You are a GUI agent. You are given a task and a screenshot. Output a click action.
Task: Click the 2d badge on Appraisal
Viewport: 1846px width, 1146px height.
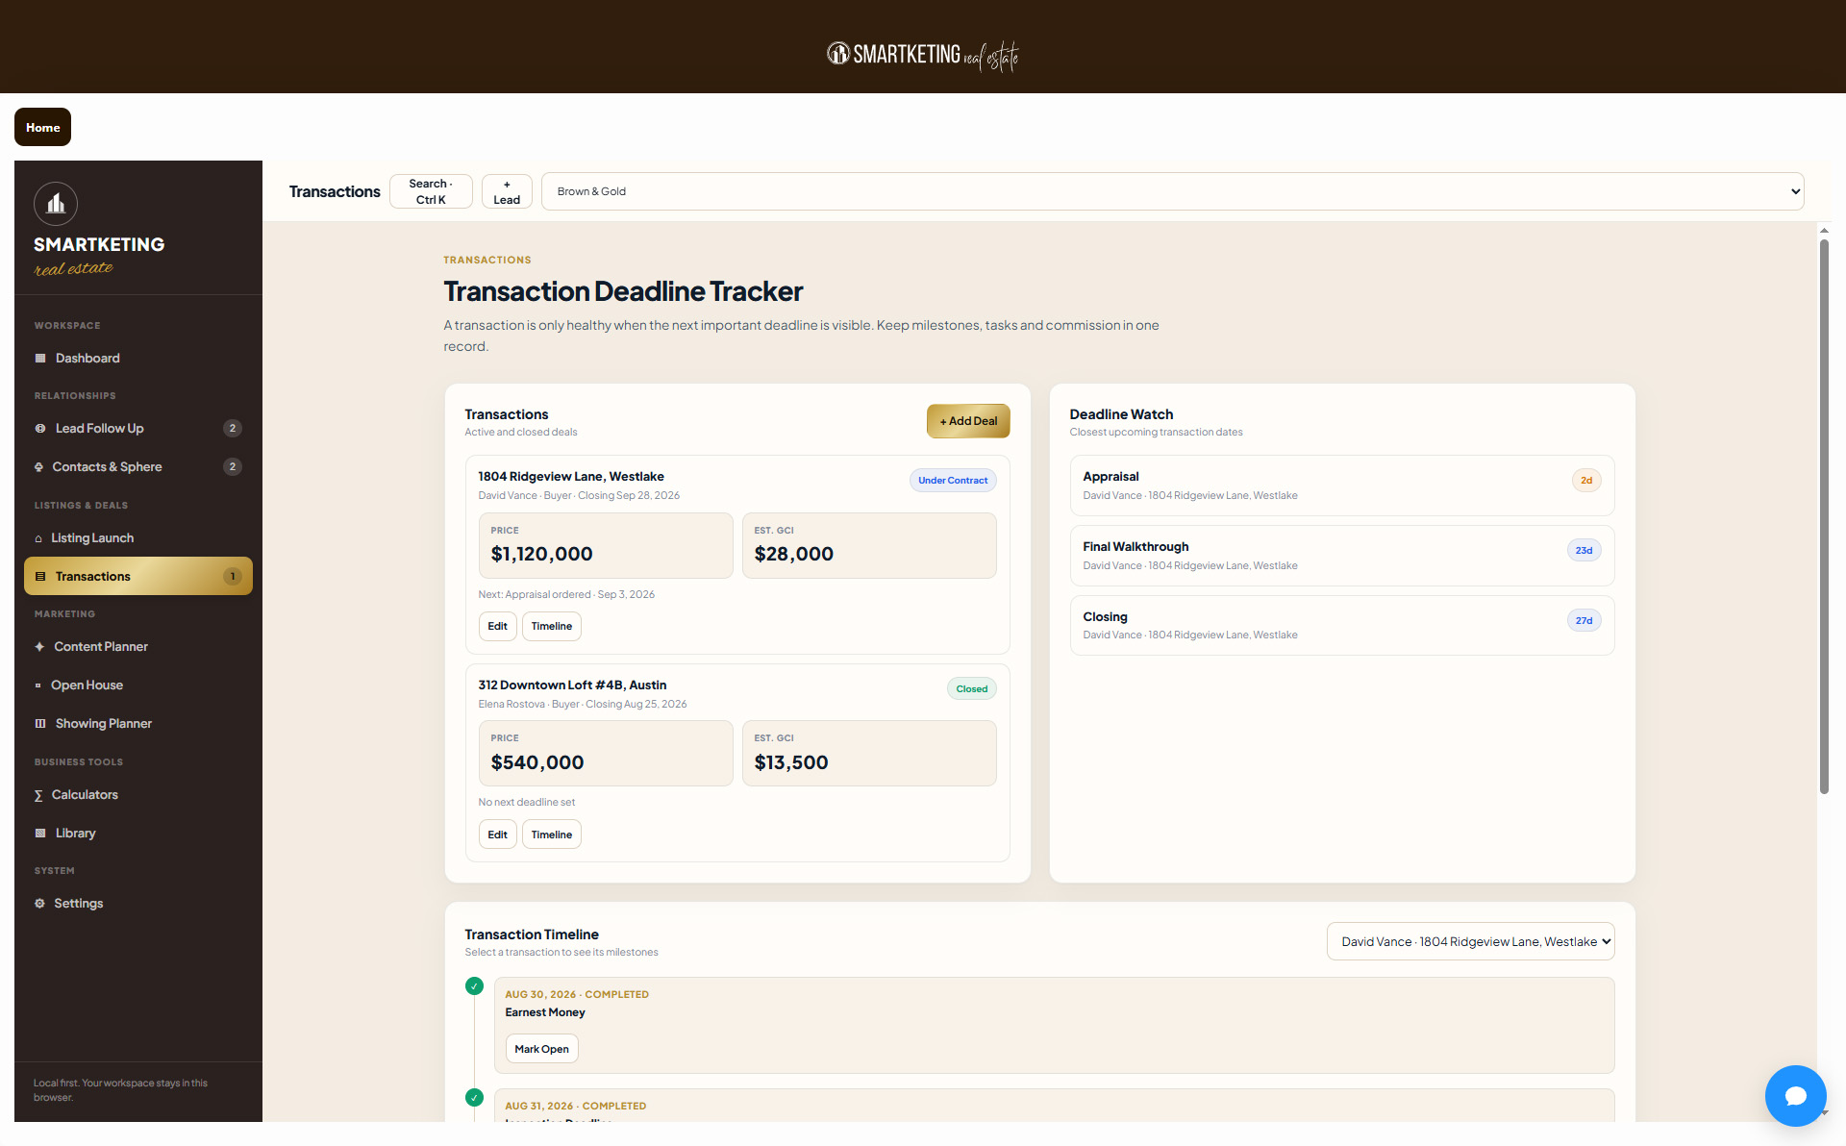coord(1586,481)
